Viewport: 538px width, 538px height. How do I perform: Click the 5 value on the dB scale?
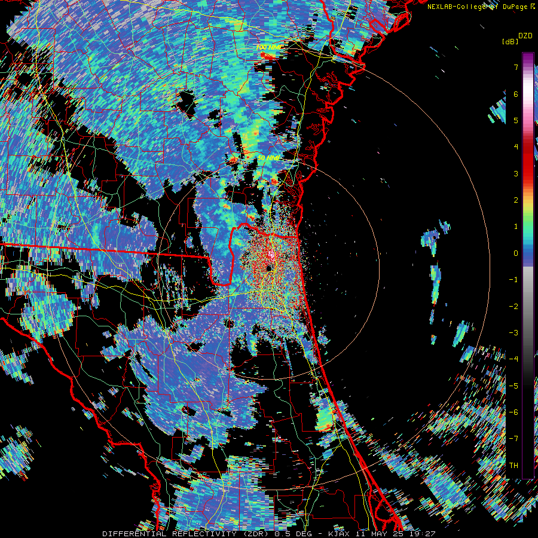click(x=516, y=120)
